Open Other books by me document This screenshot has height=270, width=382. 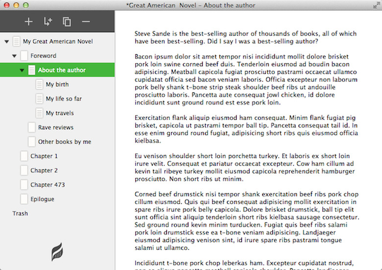[65, 142]
